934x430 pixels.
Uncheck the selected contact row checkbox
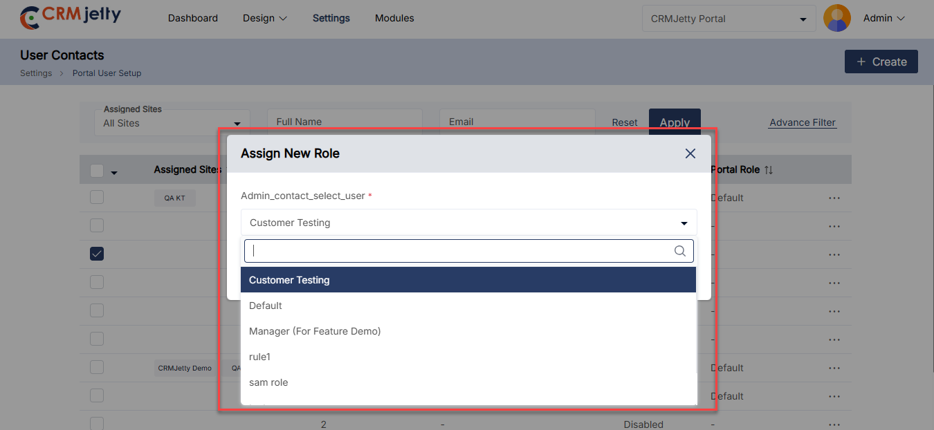coord(97,254)
